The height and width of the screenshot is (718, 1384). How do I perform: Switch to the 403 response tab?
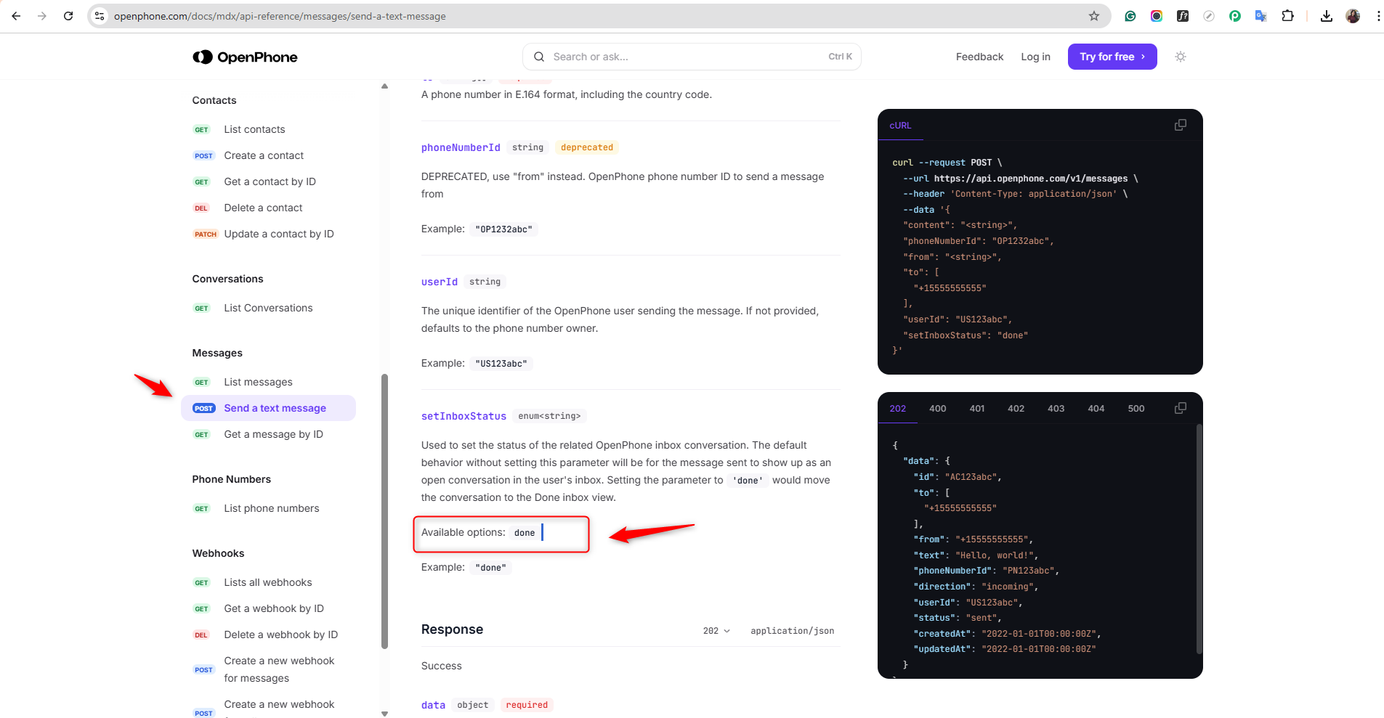1056,408
